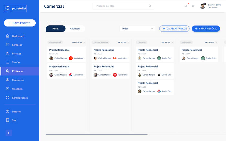
Task: Open Envio de proposta column options
Action: (128, 42)
